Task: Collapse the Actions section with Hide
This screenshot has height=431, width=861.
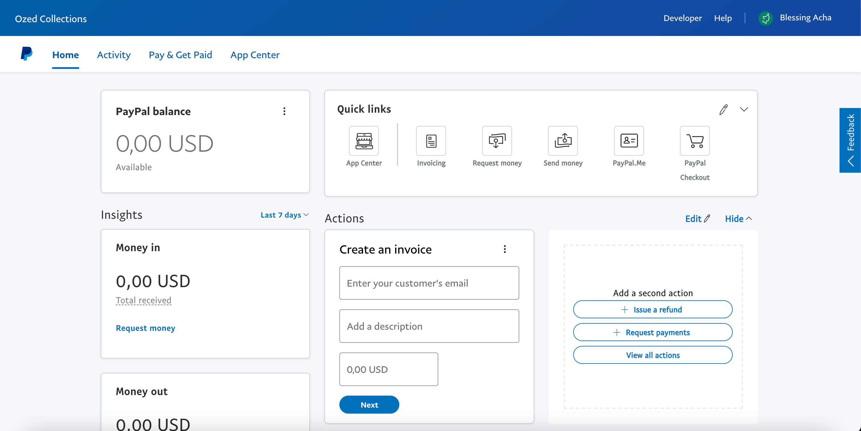Action: click(x=738, y=218)
